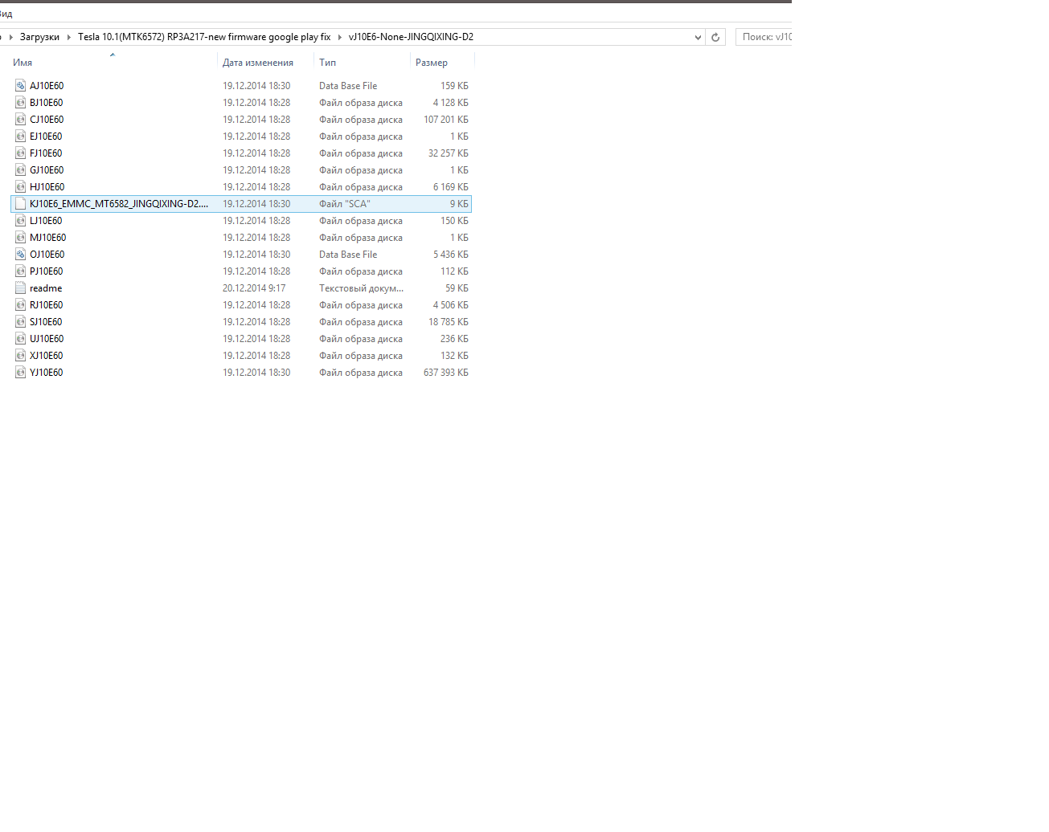Image resolution: width=1049 pixels, height=832 pixels.
Task: Expand breadcrumb arrow before vJ10E6-None-JINGQIXING-D2
Action: pos(339,37)
